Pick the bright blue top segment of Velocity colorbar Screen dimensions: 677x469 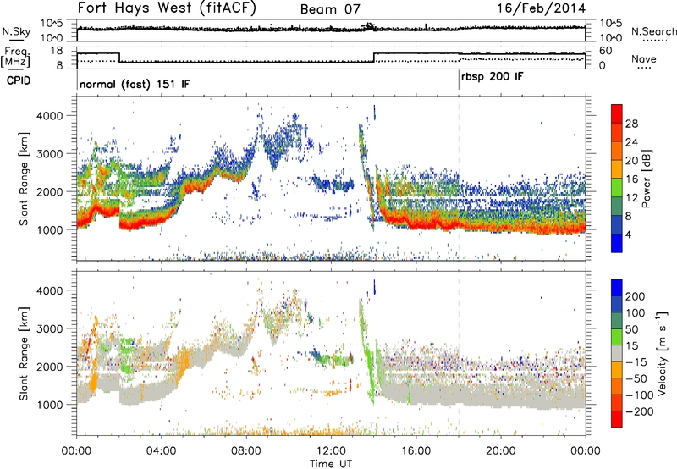coord(617,288)
